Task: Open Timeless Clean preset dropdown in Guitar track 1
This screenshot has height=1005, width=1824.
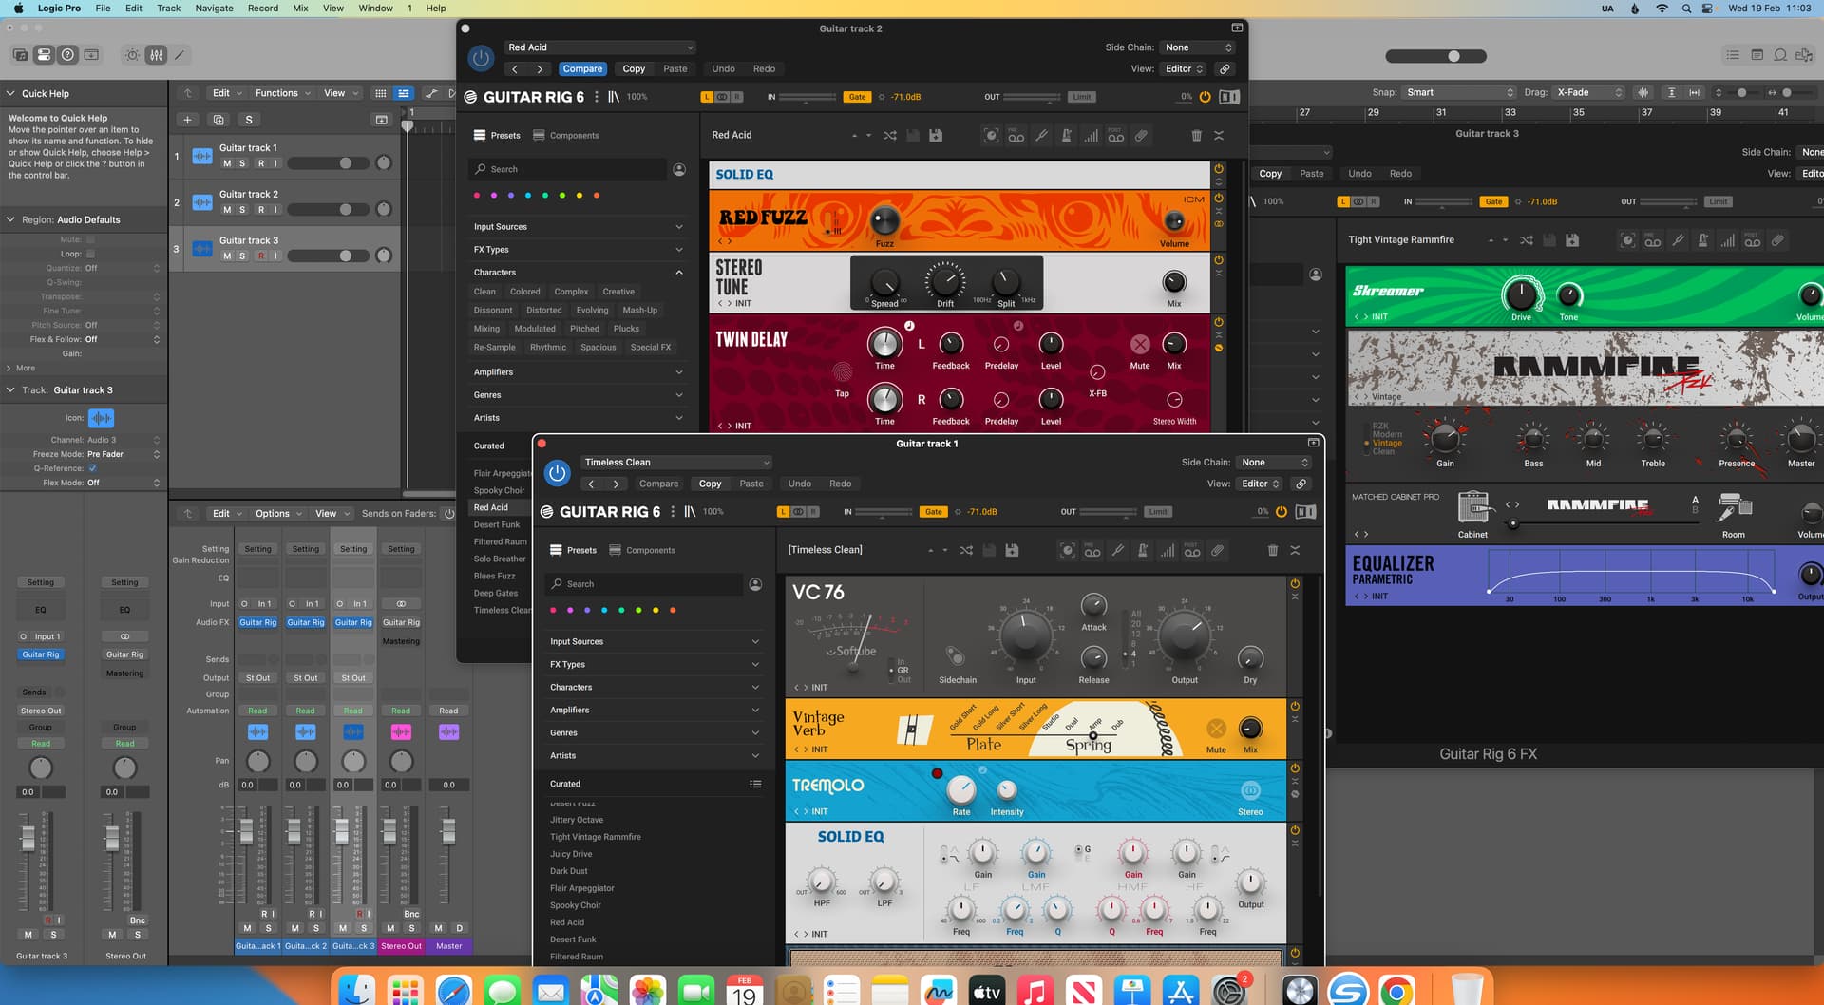Action: [x=675, y=463]
